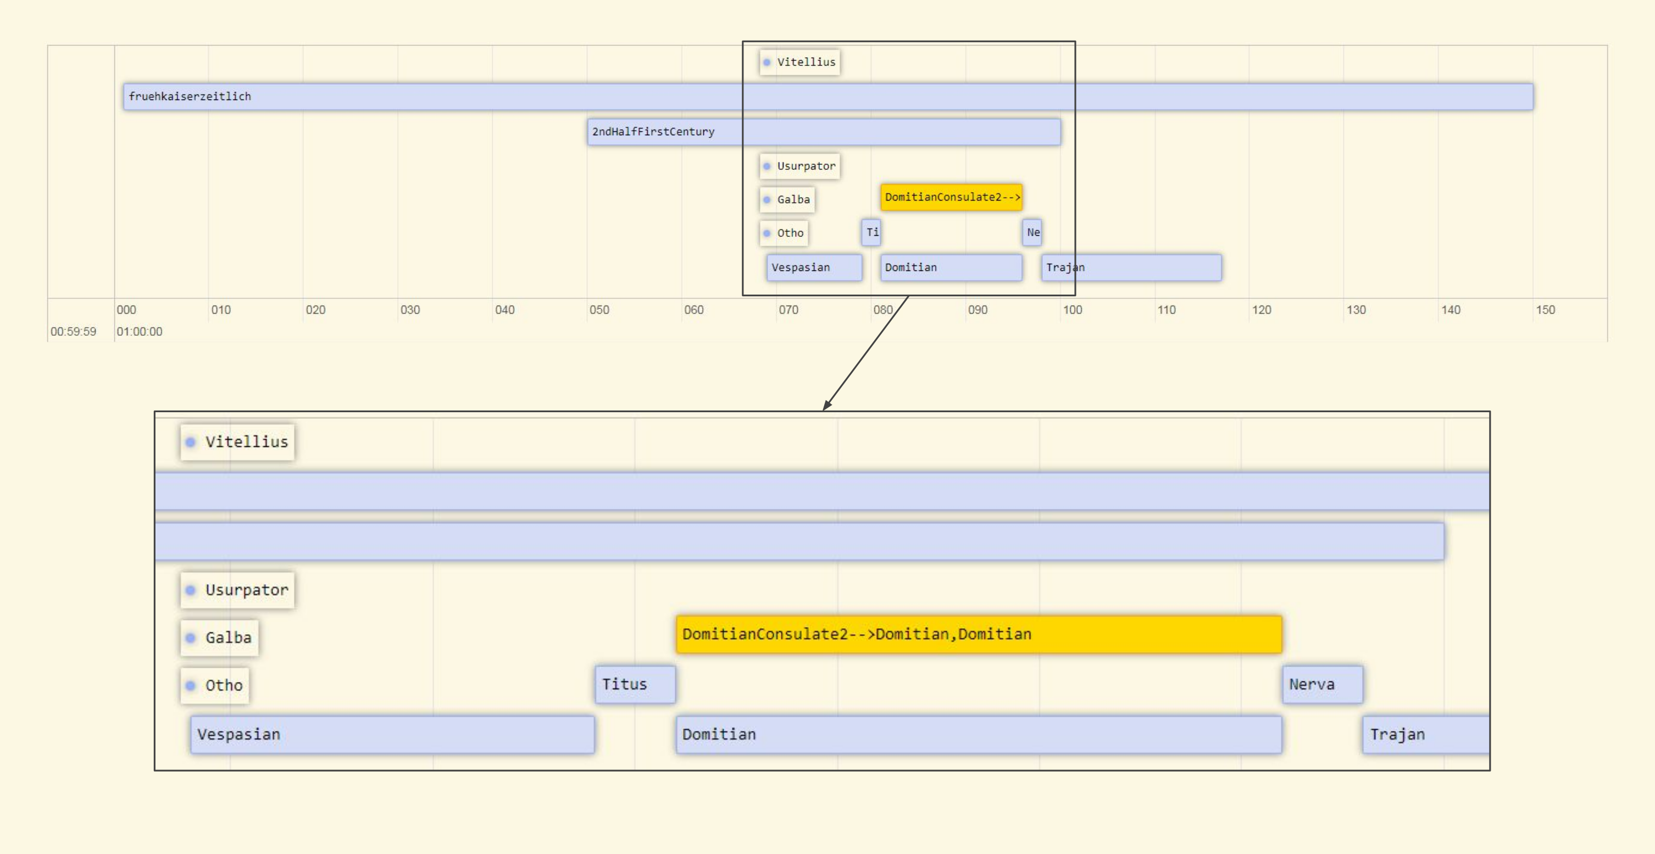
Task: Select Vespasian range in top timeline
Action: tap(814, 268)
